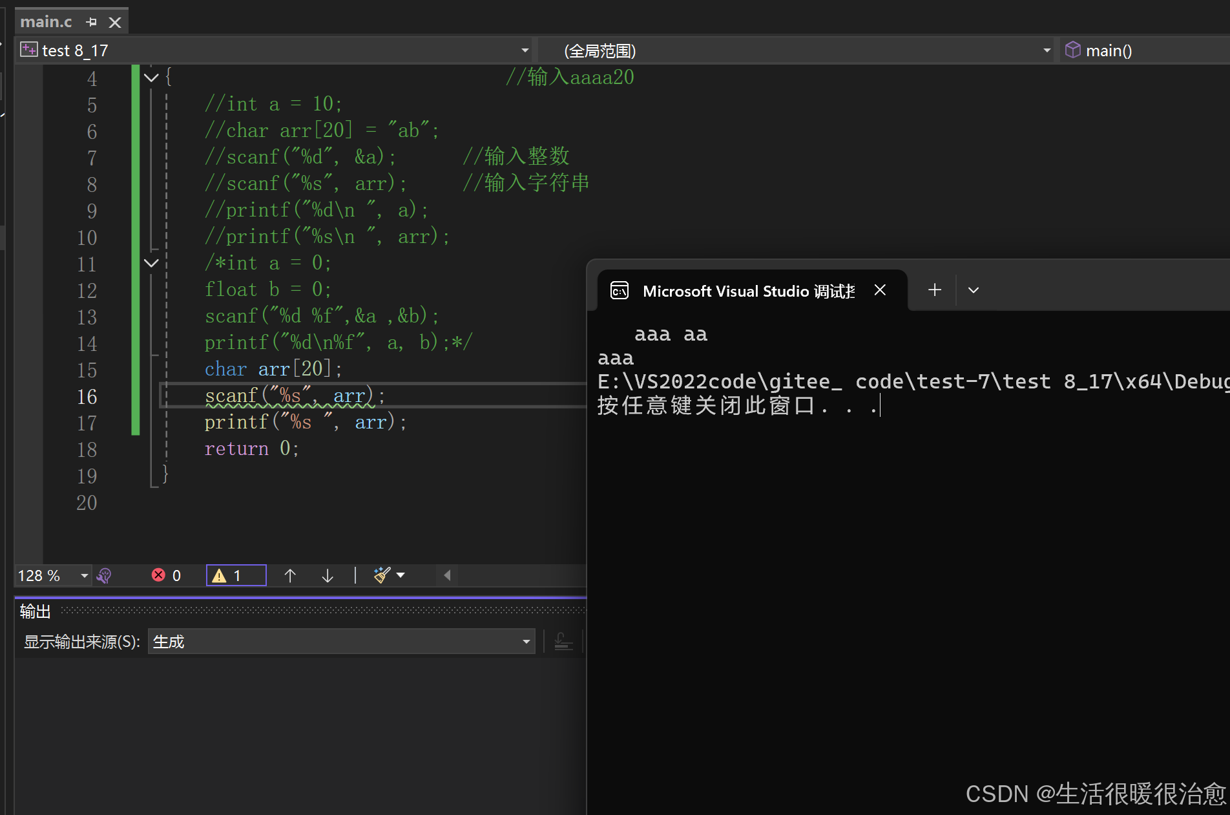Viewport: 1230px width, 815px height.
Task: Run code cleanup broom icon
Action: (x=382, y=575)
